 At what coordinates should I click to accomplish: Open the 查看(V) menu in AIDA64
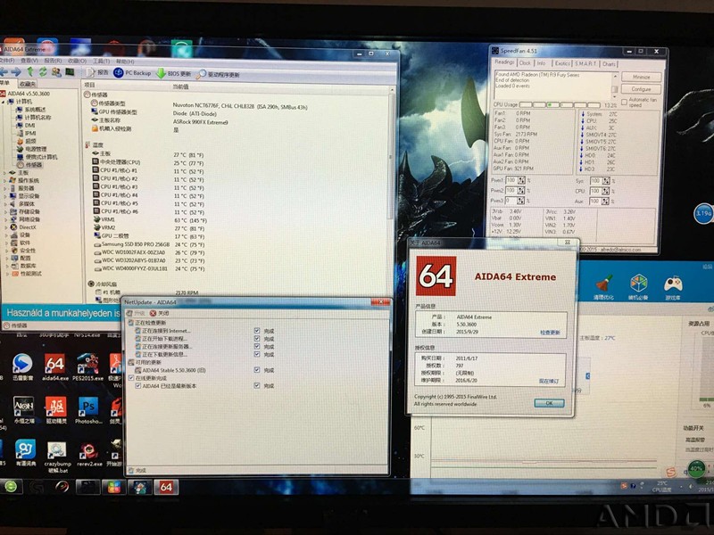click(x=29, y=61)
